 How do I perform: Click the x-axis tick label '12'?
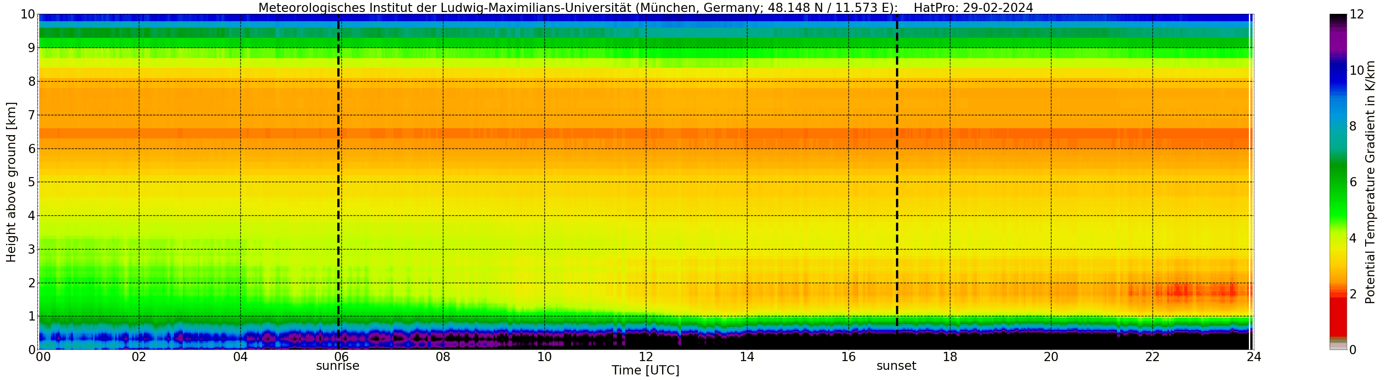pos(646,357)
